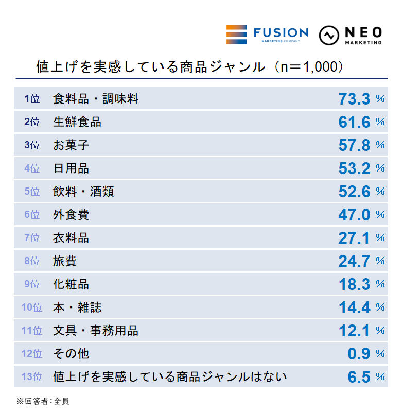Click the お菓子 category label
The height and width of the screenshot is (411, 403).
[x=71, y=145]
